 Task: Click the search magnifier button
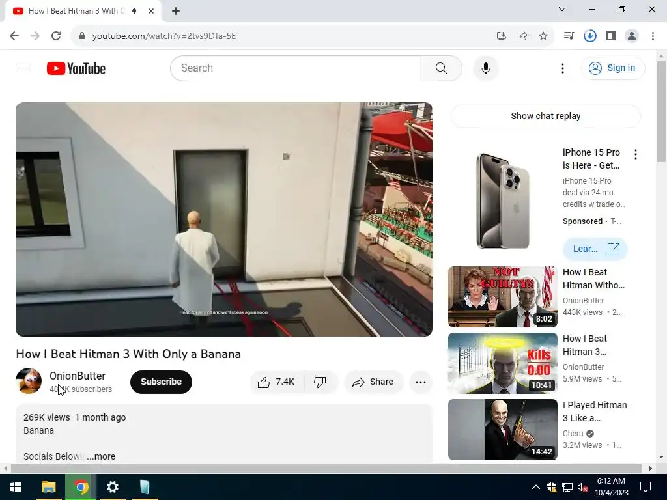pyautogui.click(x=442, y=68)
